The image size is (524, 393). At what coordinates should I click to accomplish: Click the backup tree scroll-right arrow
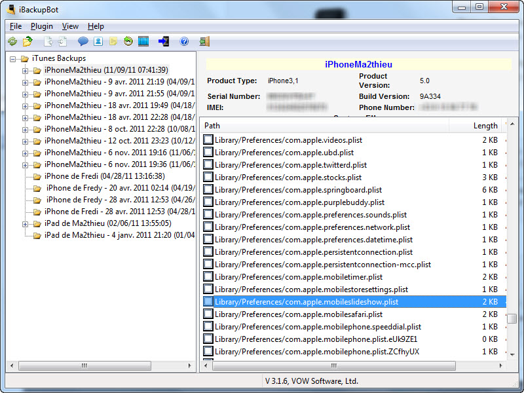pyautogui.click(x=189, y=365)
